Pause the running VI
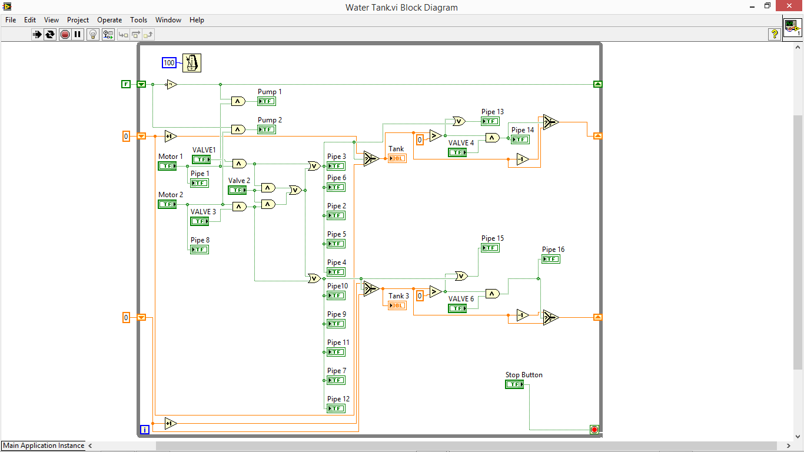 point(78,35)
